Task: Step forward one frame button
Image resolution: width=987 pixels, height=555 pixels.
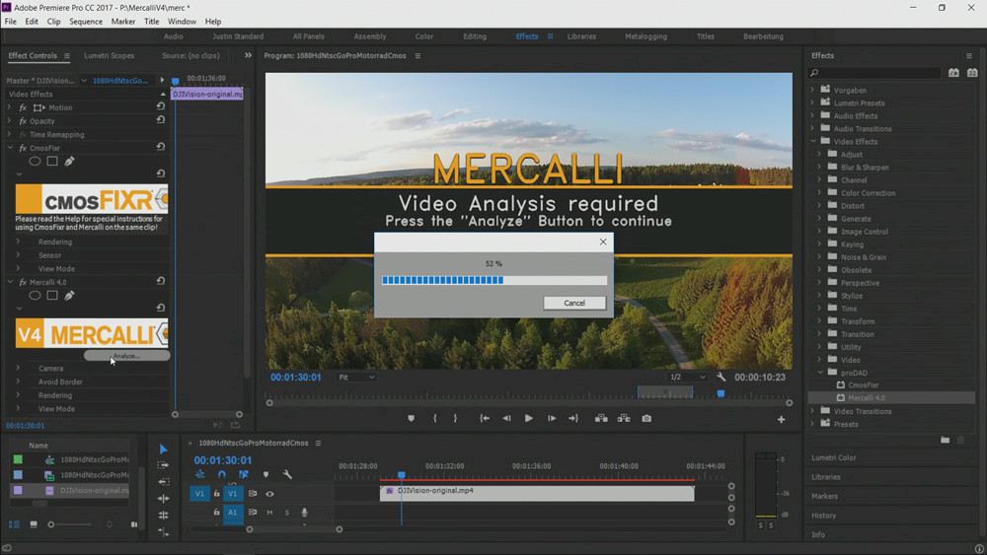Action: (x=552, y=418)
